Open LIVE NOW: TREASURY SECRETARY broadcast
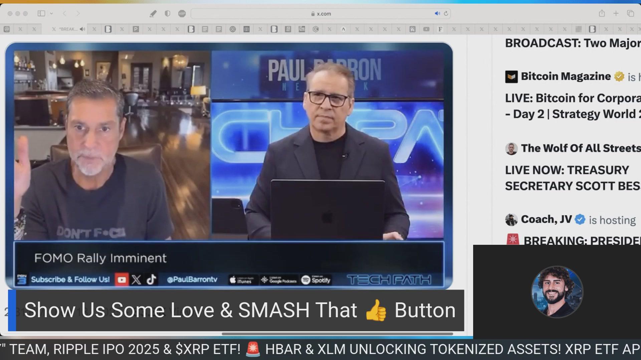Viewport: 641px width, 360px height. coord(573,178)
